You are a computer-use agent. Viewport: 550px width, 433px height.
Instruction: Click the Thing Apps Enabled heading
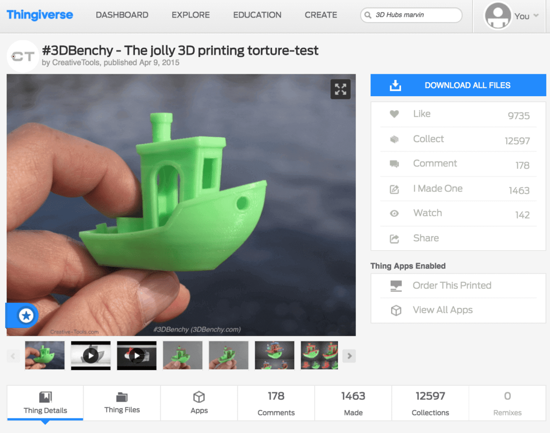pyautogui.click(x=408, y=266)
